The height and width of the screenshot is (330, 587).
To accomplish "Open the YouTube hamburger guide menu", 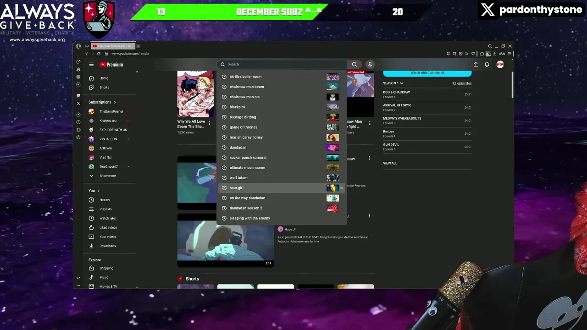I will 91,65.
